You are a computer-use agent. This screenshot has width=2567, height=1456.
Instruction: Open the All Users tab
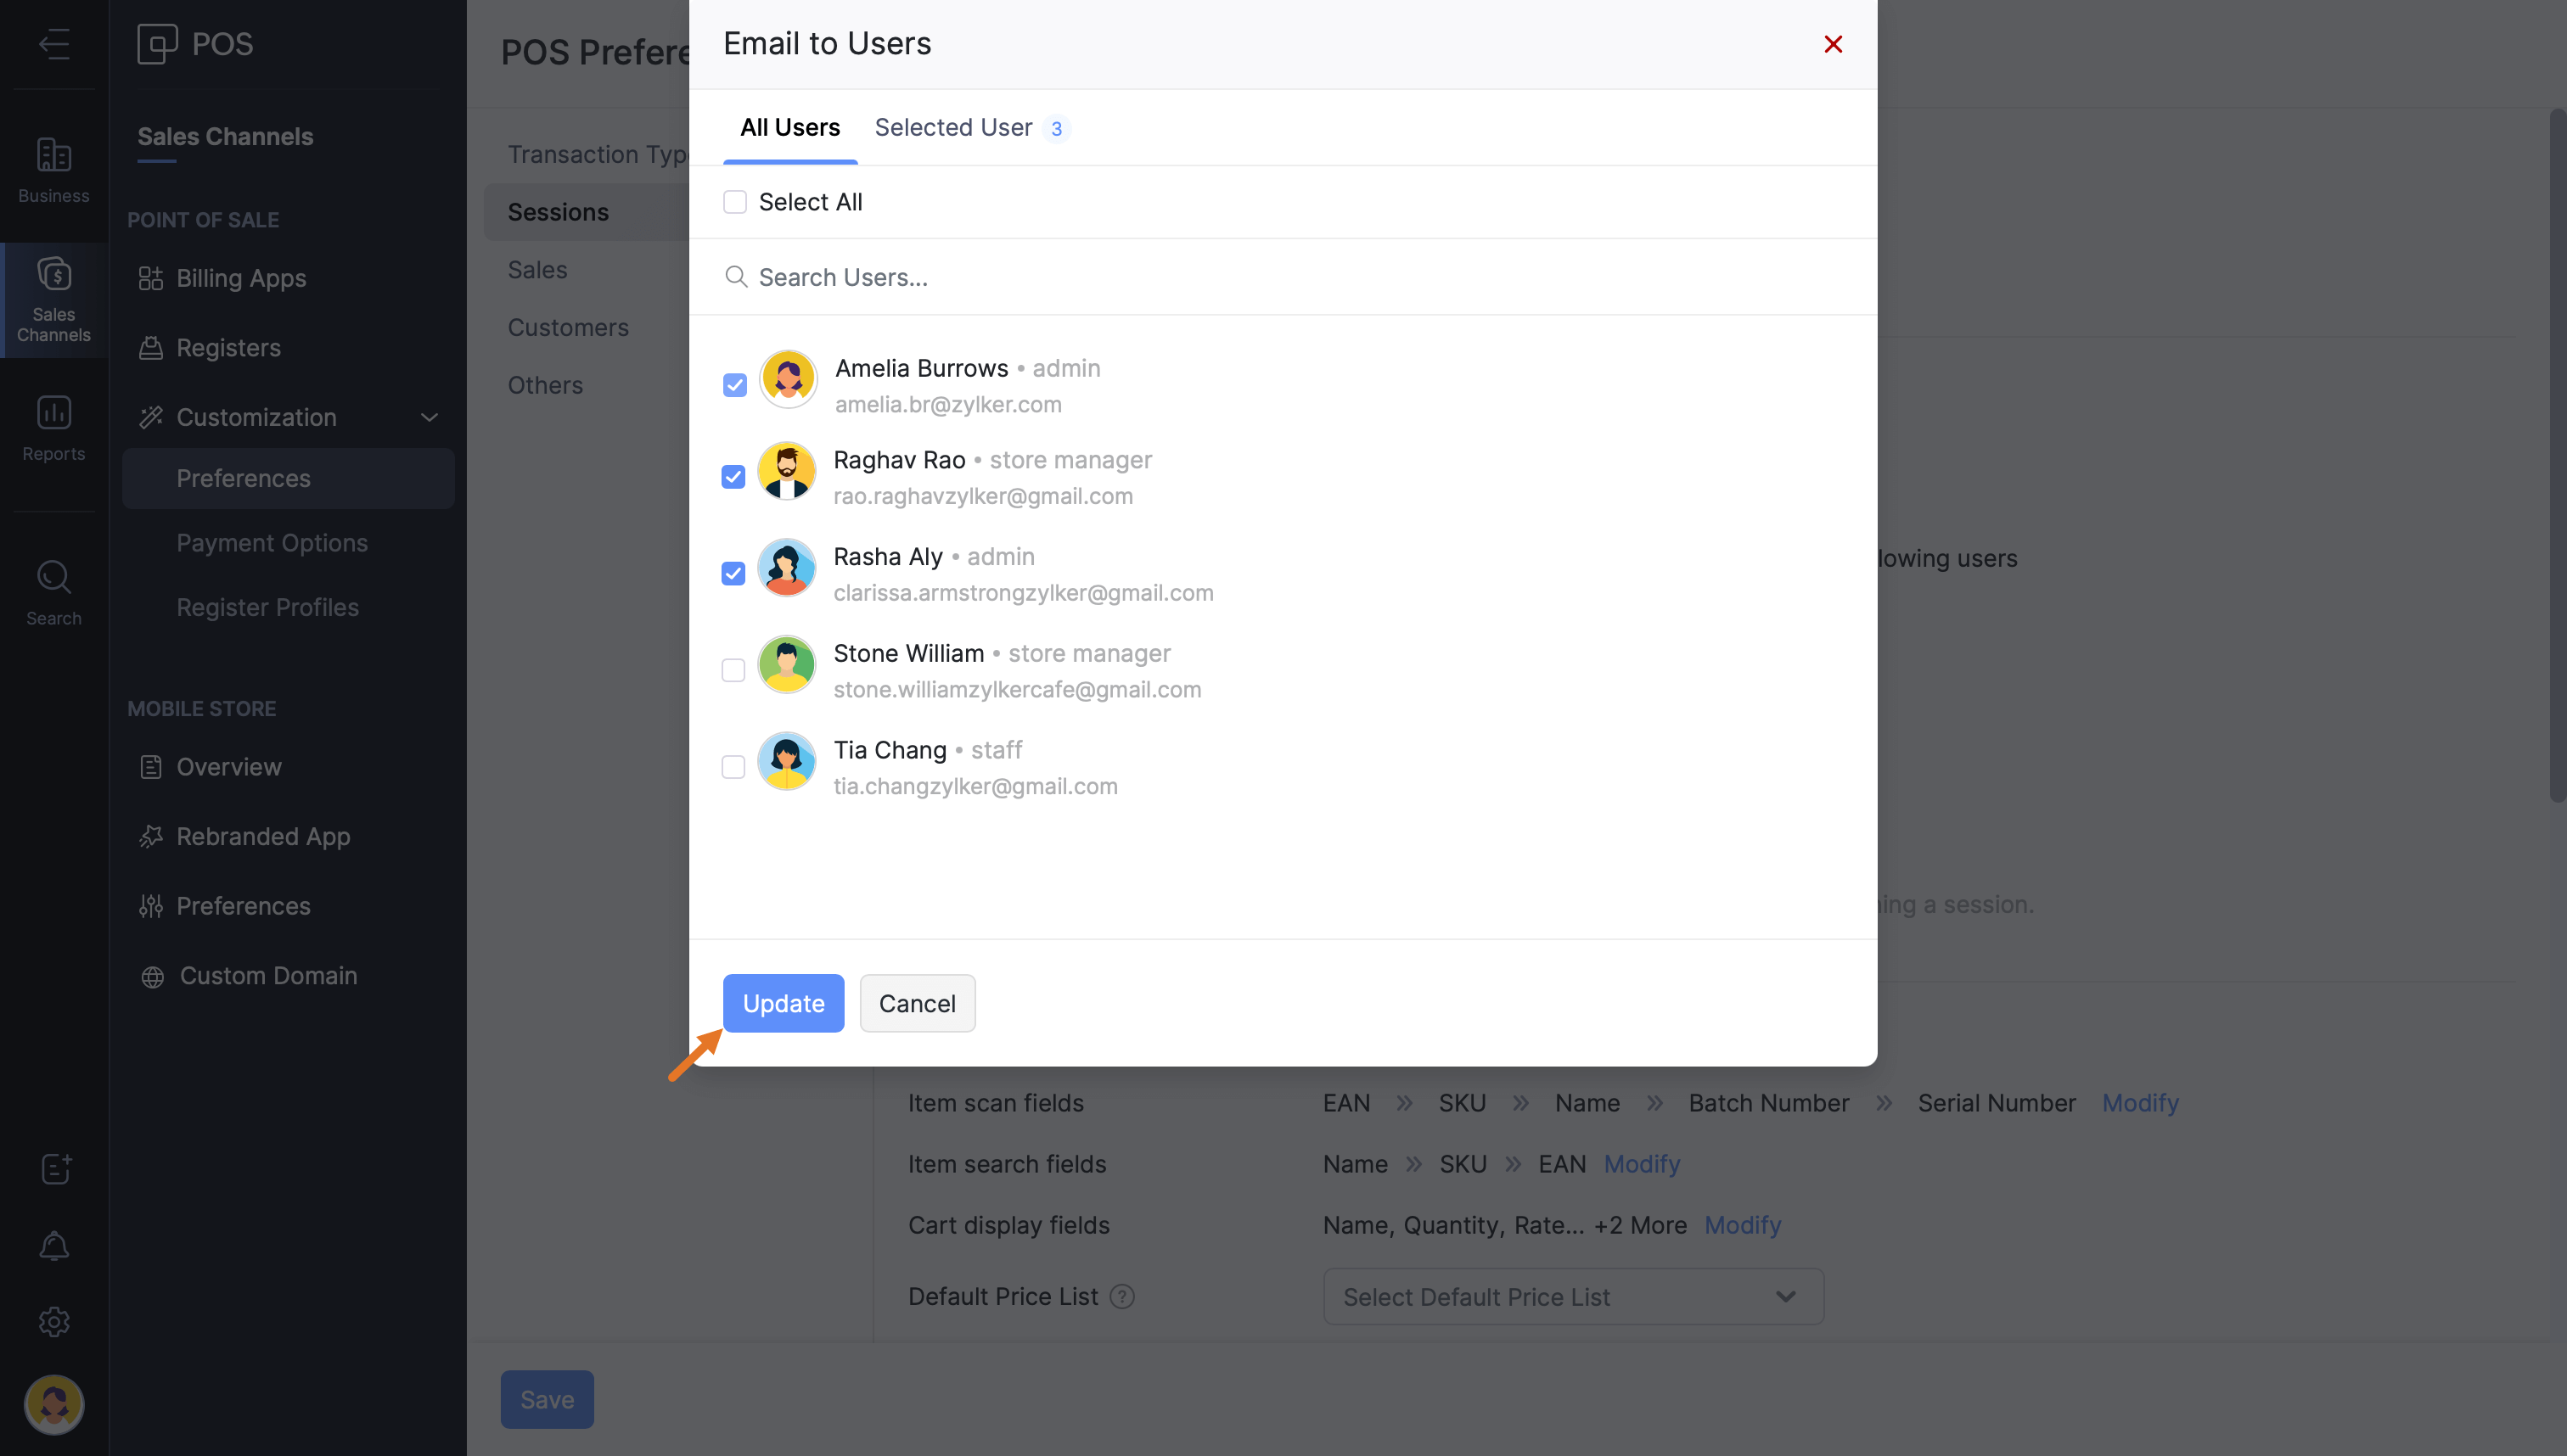point(789,128)
